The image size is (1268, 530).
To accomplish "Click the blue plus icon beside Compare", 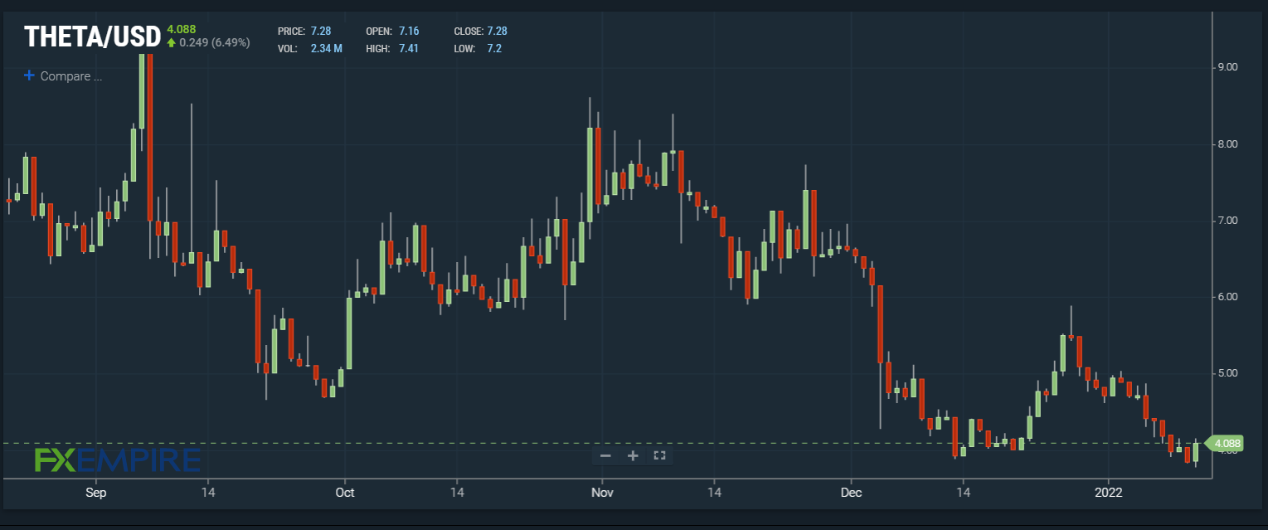I will tap(30, 75).
